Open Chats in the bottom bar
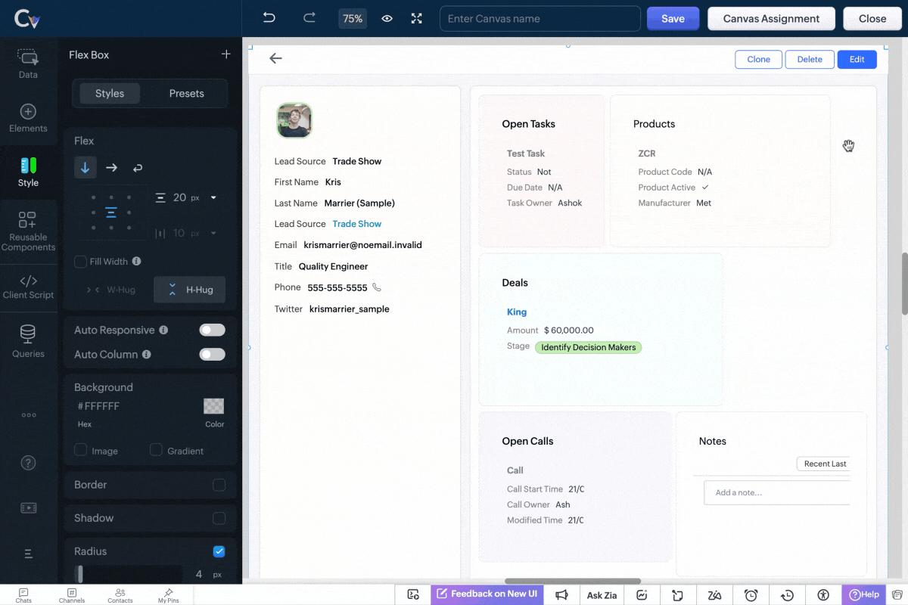 [x=23, y=595]
